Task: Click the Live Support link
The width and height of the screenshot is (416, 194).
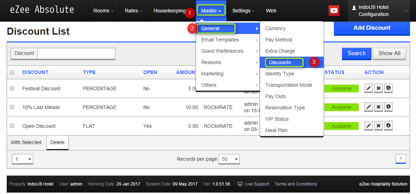Action: (x=257, y=184)
